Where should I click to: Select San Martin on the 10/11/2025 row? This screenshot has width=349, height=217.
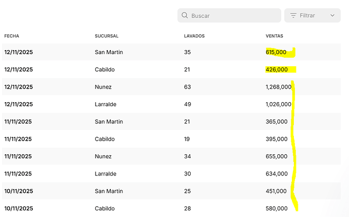point(109,191)
